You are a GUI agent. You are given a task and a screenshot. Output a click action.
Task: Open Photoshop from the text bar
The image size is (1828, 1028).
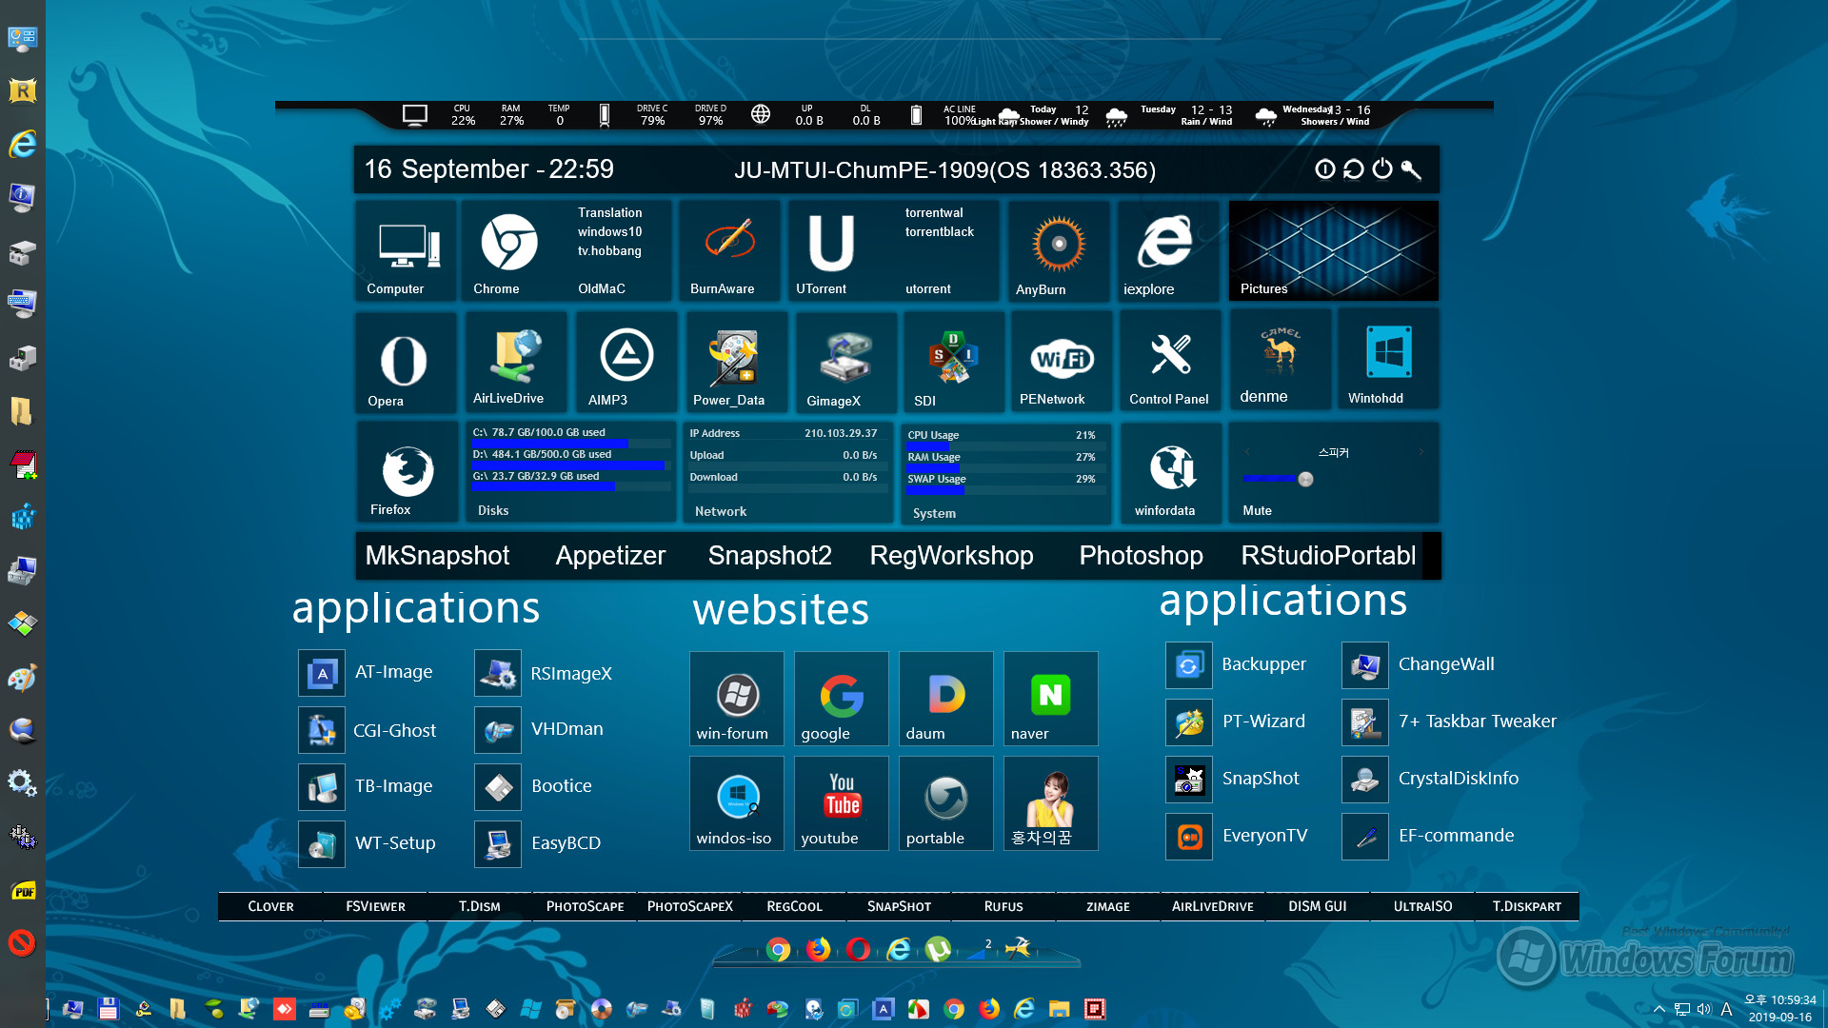coord(1141,556)
